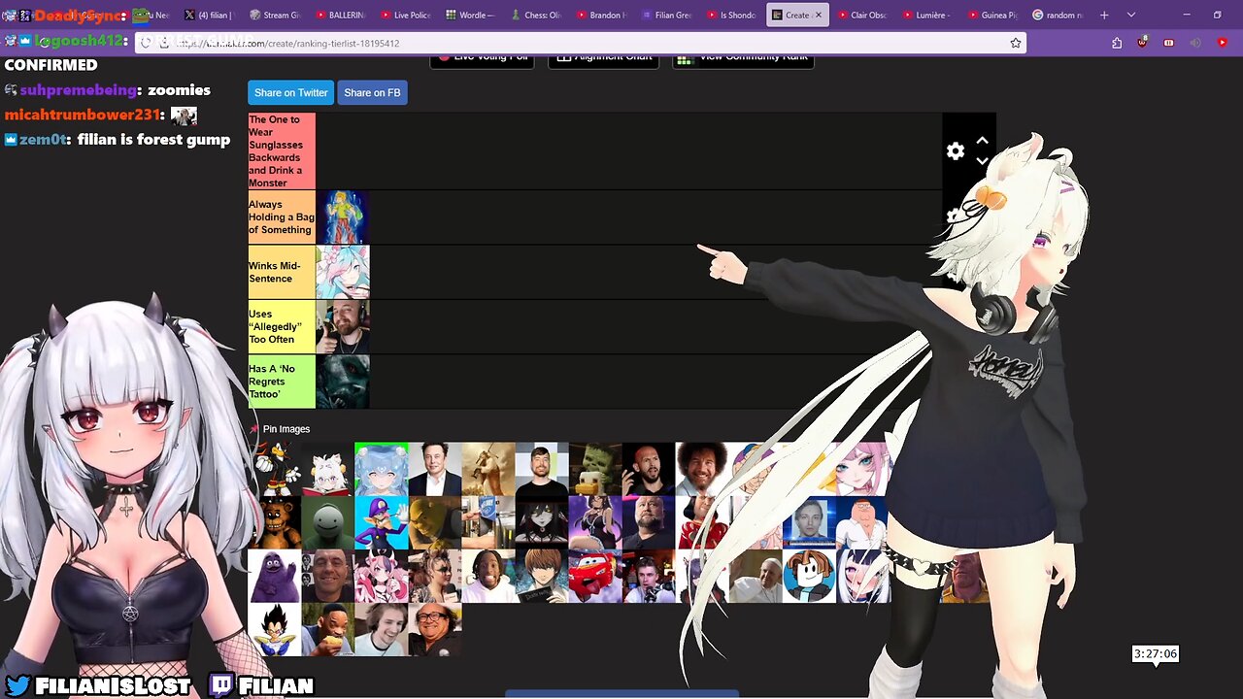Screen dimensions: 1243x699
Task: Select dark-haired anime girl in black image
Action: [x=542, y=522]
